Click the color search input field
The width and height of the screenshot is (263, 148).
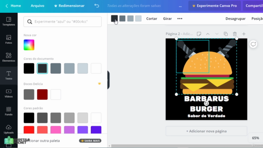pyautogui.click(x=62, y=22)
